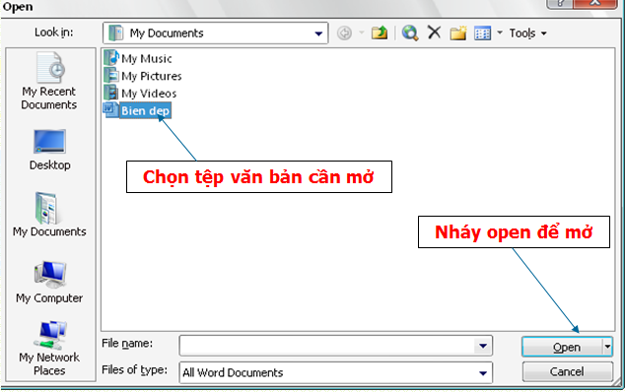Open the Tools menu
The height and width of the screenshot is (392, 625).
[x=527, y=33]
